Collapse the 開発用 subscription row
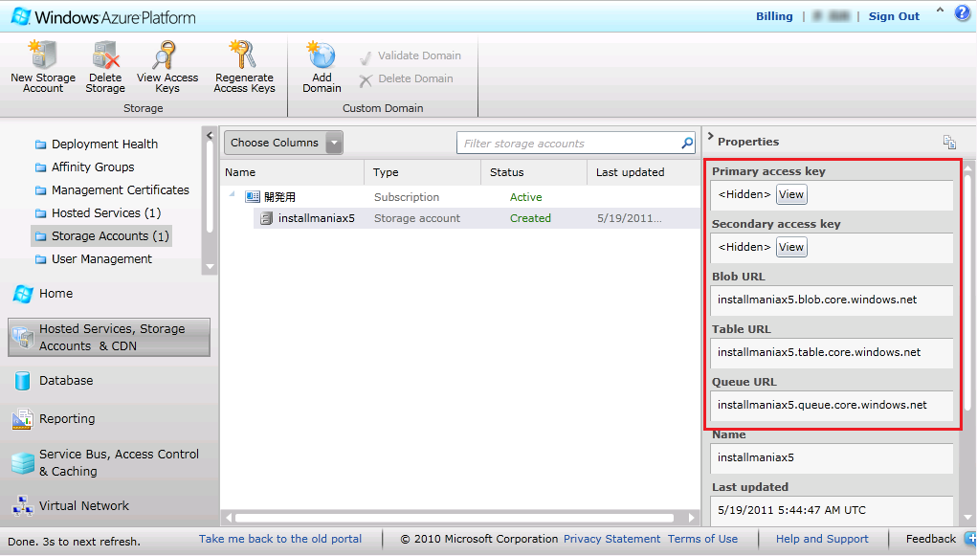The width and height of the screenshot is (977, 556). 232,195
